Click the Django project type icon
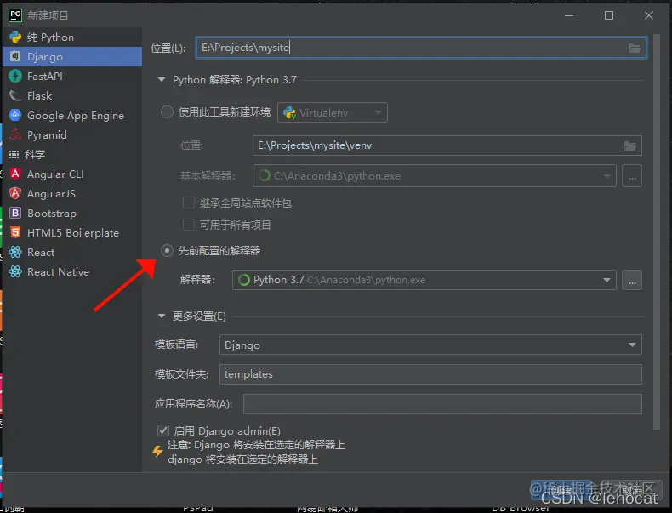672x513 pixels. [15, 56]
